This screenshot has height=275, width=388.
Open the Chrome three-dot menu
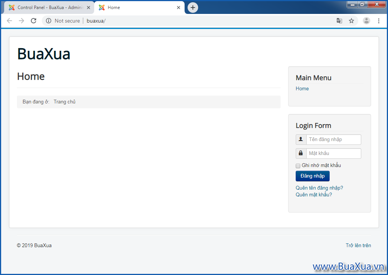[379, 21]
